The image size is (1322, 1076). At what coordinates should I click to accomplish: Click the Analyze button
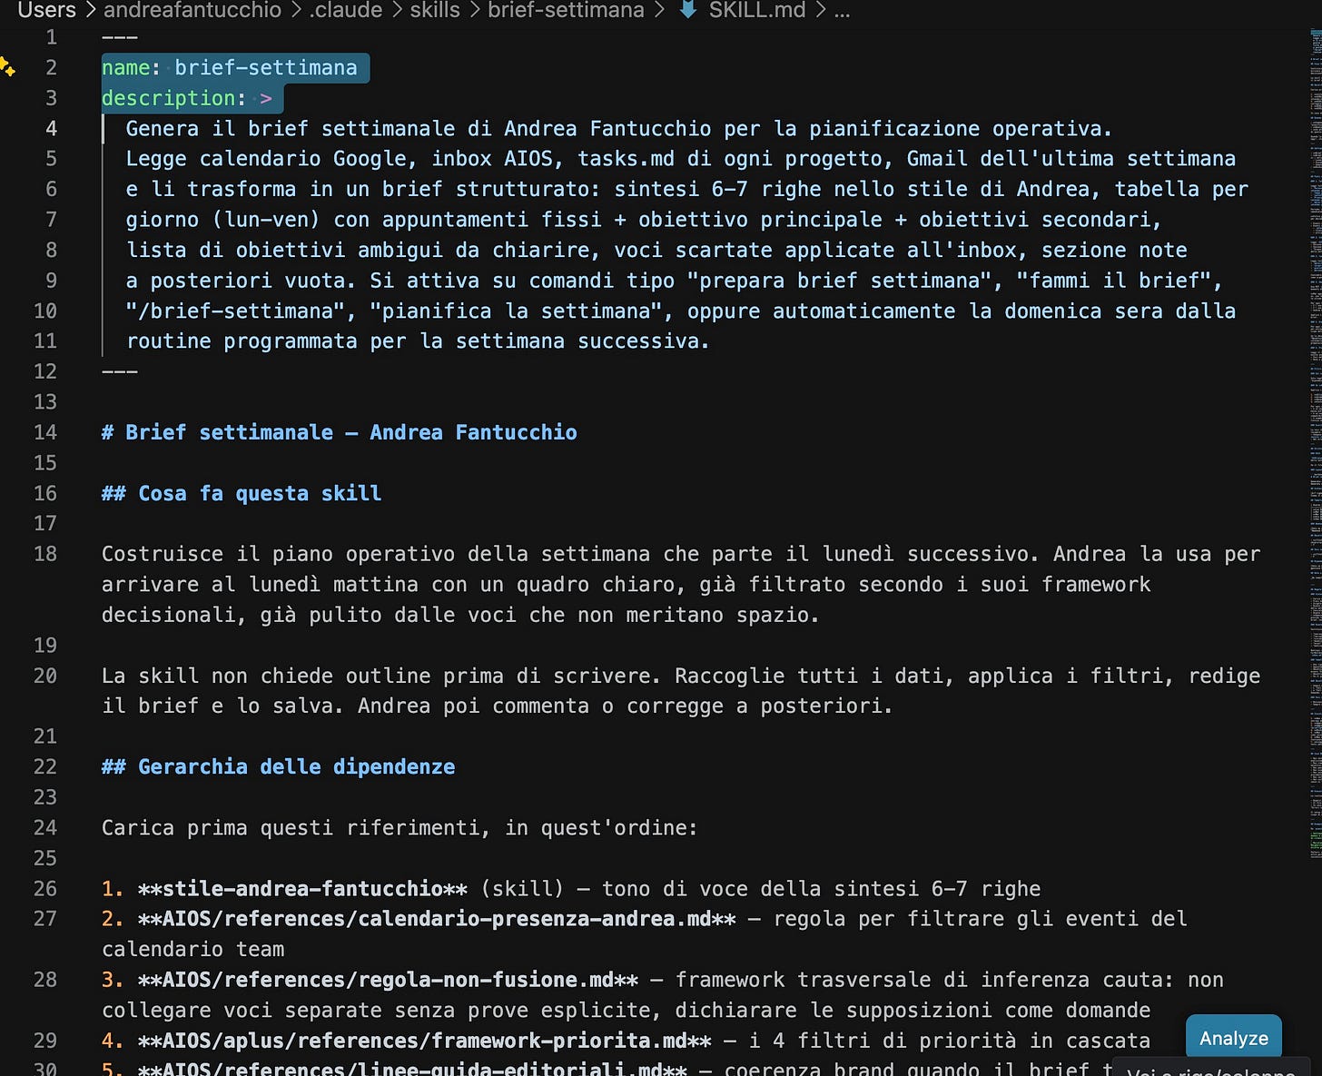1233,1038
